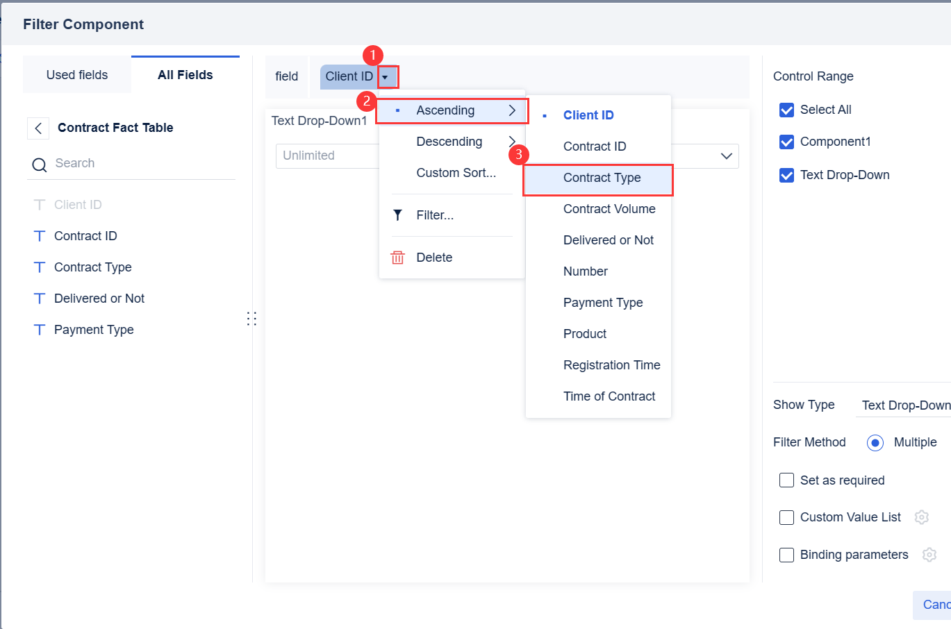Expand the Descending submenu
Image resolution: width=951 pixels, height=629 pixels.
pyautogui.click(x=512, y=142)
